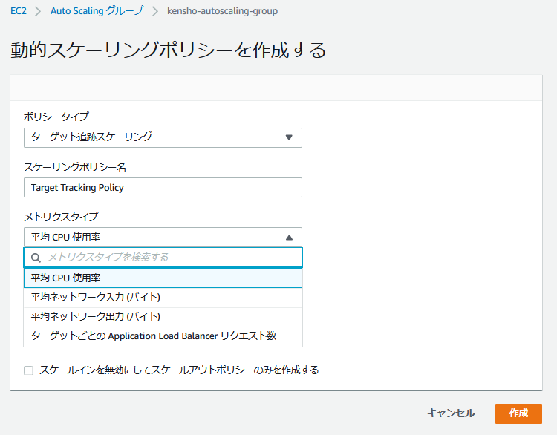Image resolution: width=557 pixels, height=435 pixels.
Task: Click the search magnifier icon
Action: tap(36, 258)
